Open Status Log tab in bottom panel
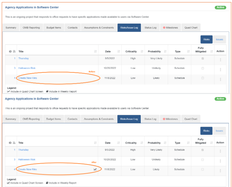The height and width of the screenshot is (187, 232). (x=150, y=119)
